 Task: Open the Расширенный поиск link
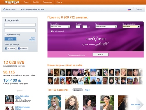click(x=77, y=55)
